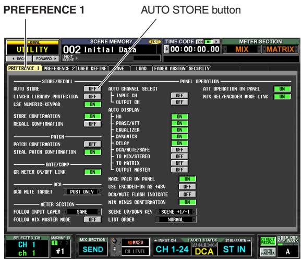Enable auto channel select OUTPUT CH
302x259 pixels.
pyautogui.click(x=179, y=102)
